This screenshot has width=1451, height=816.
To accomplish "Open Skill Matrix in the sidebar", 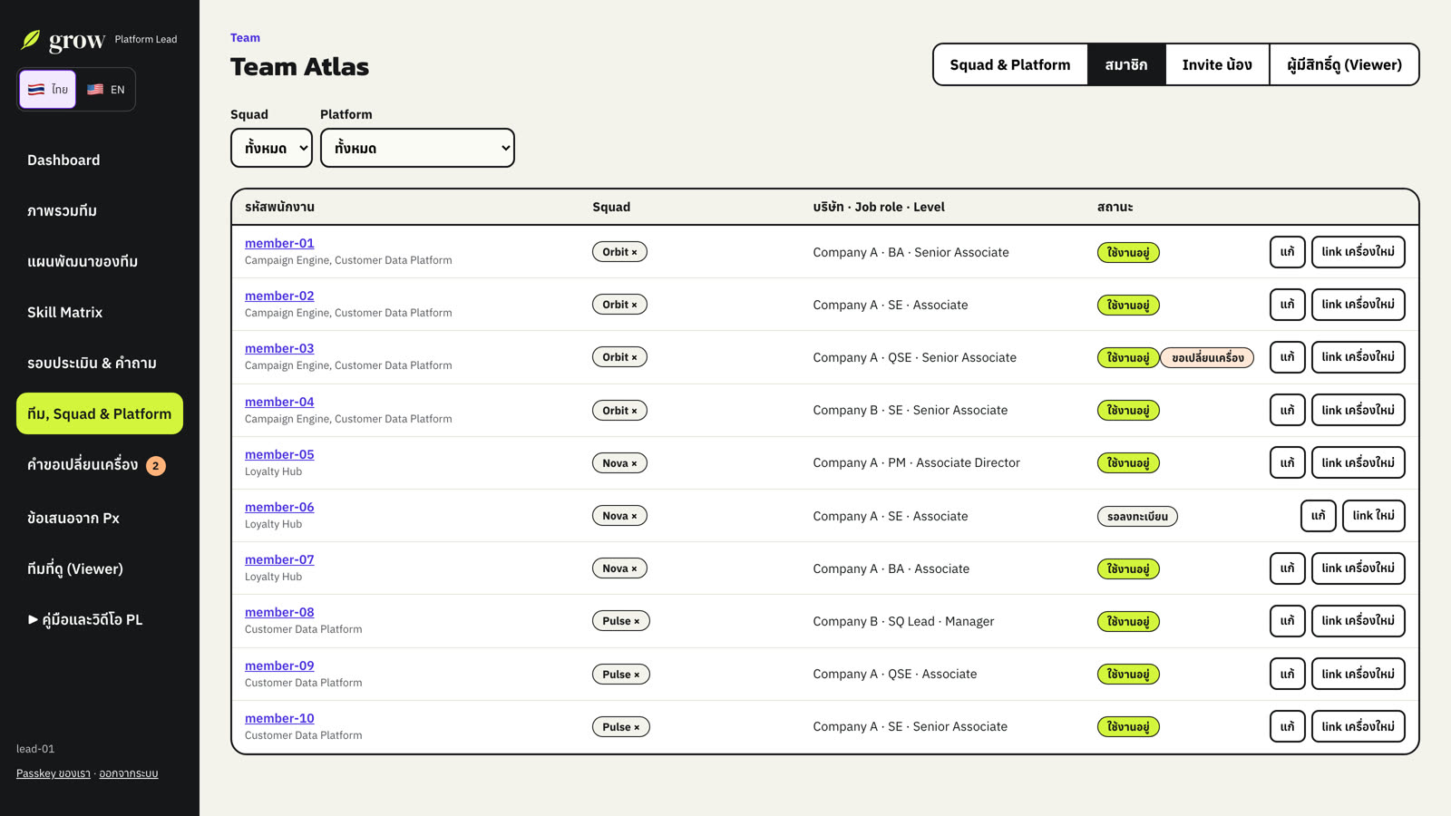I will pyautogui.click(x=100, y=312).
